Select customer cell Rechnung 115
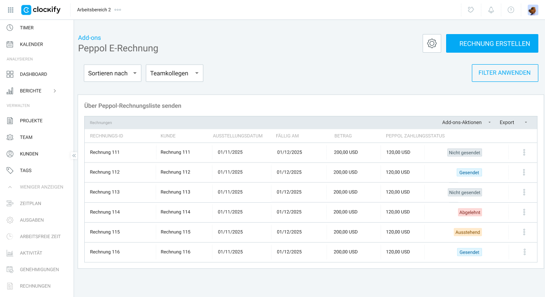The image size is (545, 297). [176, 232]
